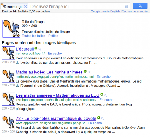The width and height of the screenshot is (150, 137).
Task: Click the blue search button
Action: point(140,6)
